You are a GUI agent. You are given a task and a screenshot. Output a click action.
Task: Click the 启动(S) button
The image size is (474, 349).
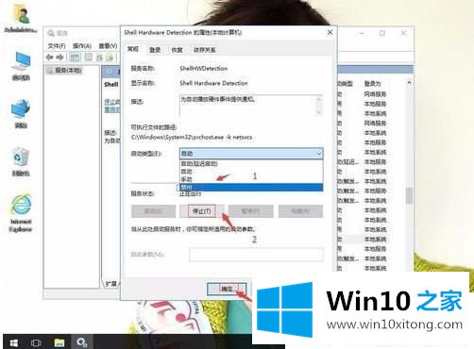click(x=153, y=211)
